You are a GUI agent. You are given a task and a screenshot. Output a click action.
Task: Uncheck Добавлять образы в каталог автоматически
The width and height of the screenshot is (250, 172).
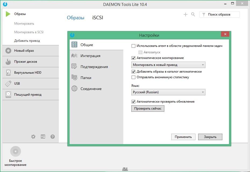(133, 72)
